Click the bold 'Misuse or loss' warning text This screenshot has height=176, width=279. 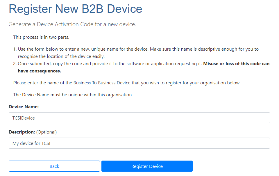coord(236,64)
